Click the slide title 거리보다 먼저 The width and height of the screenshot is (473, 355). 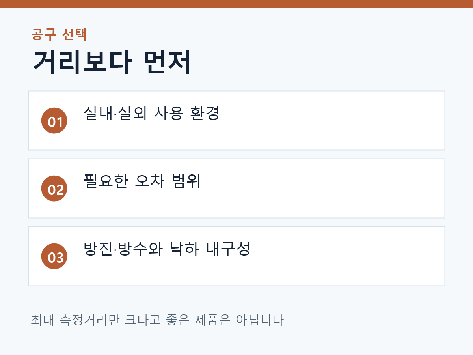[112, 63]
